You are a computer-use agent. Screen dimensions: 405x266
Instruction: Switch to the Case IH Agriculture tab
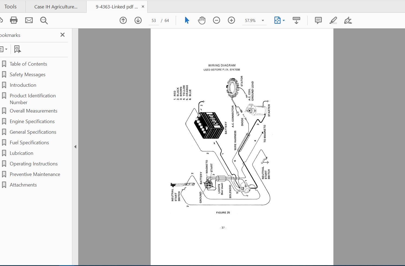click(56, 7)
